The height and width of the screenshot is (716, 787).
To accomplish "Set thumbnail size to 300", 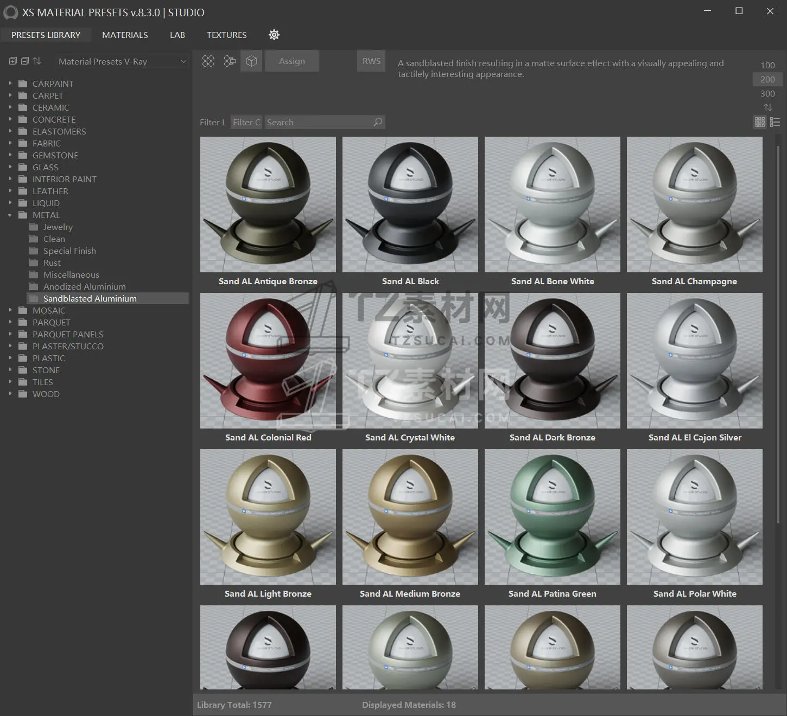I will tap(767, 93).
